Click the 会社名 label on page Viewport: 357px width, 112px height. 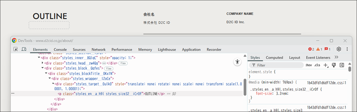click(x=149, y=15)
